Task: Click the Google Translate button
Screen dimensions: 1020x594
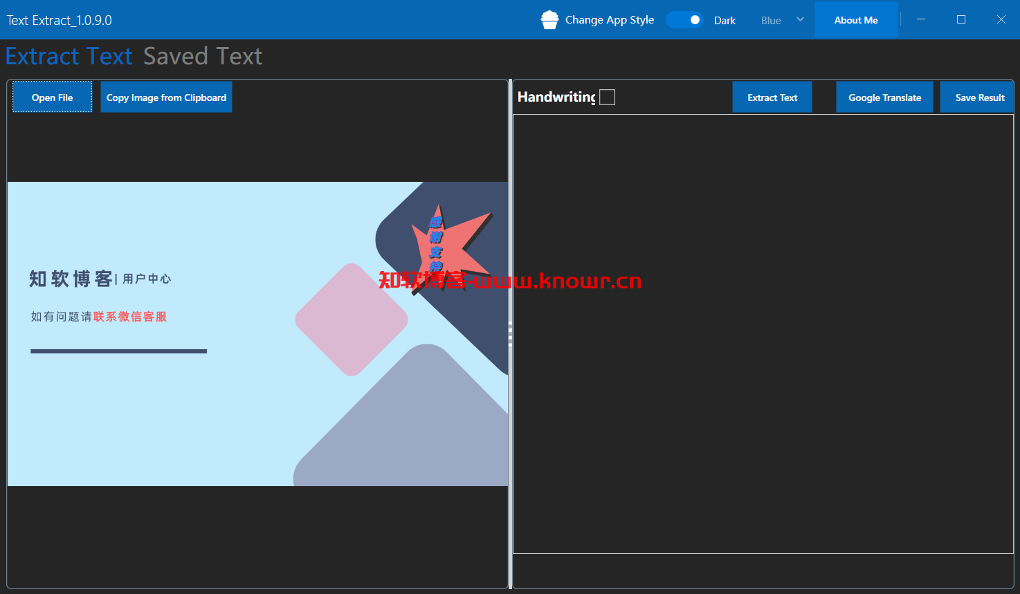Action: pyautogui.click(x=884, y=98)
